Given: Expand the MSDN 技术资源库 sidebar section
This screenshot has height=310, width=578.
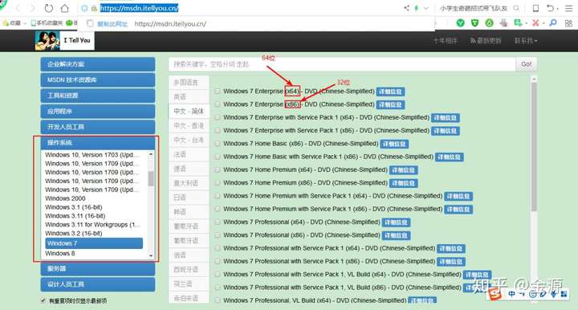Looking at the screenshot, I should point(98,80).
